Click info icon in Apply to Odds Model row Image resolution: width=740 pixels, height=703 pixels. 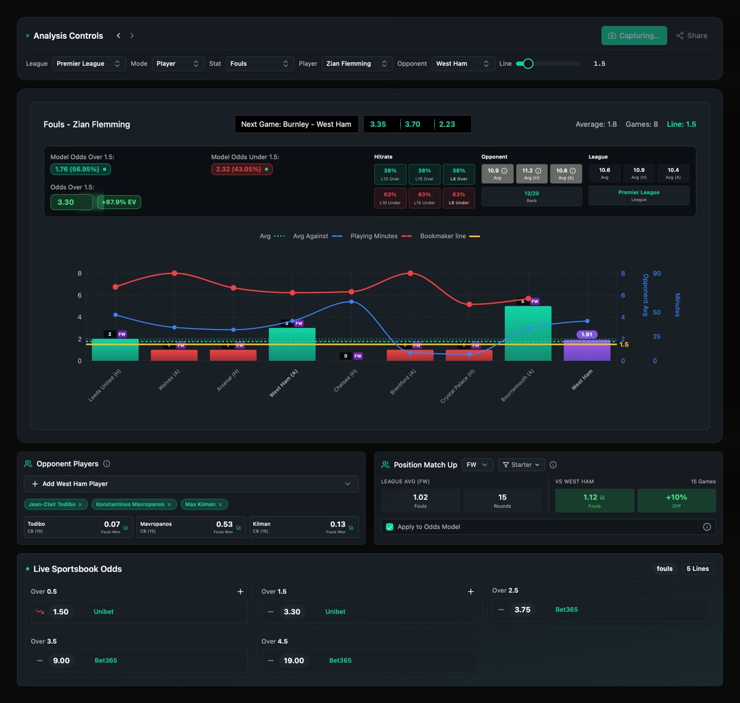tap(707, 527)
